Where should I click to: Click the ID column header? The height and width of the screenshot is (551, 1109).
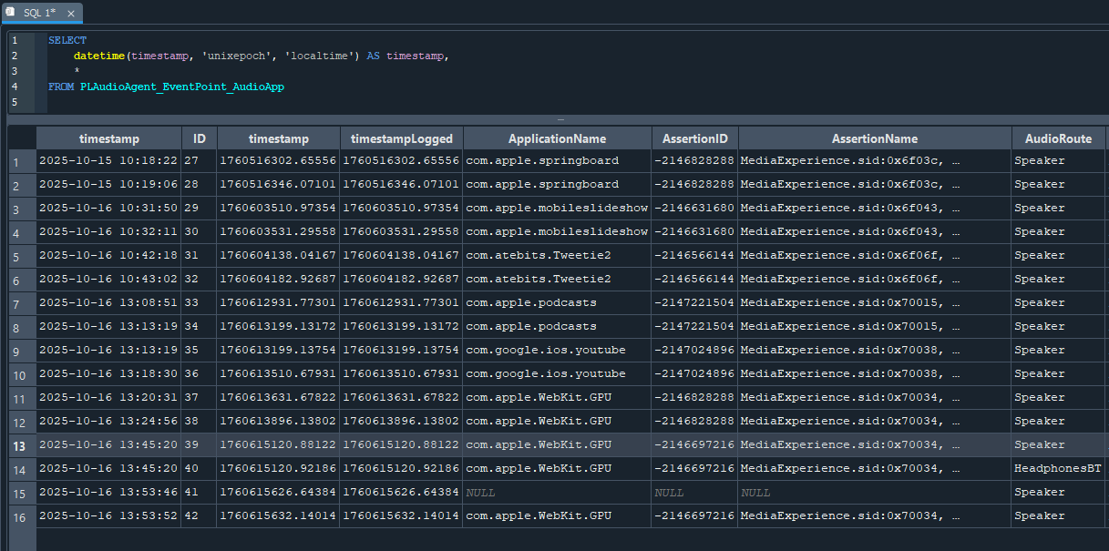[x=200, y=138]
